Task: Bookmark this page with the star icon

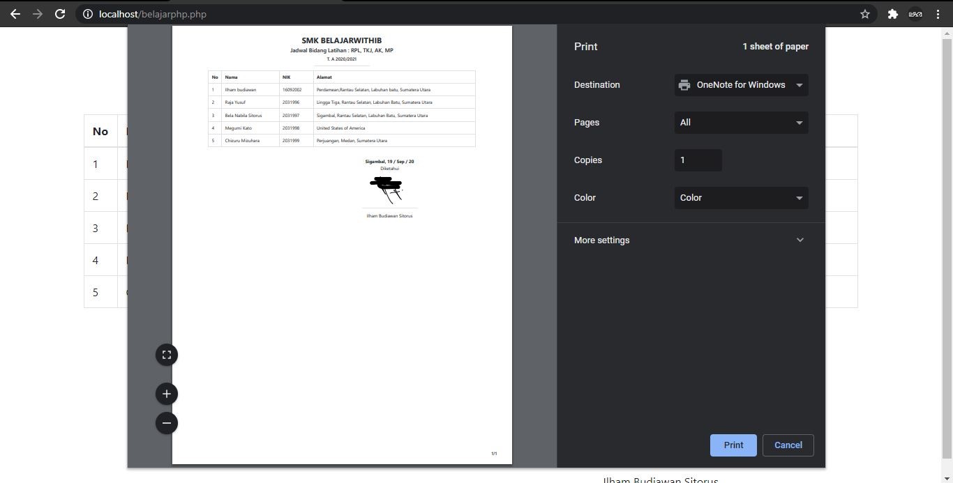Action: click(864, 13)
